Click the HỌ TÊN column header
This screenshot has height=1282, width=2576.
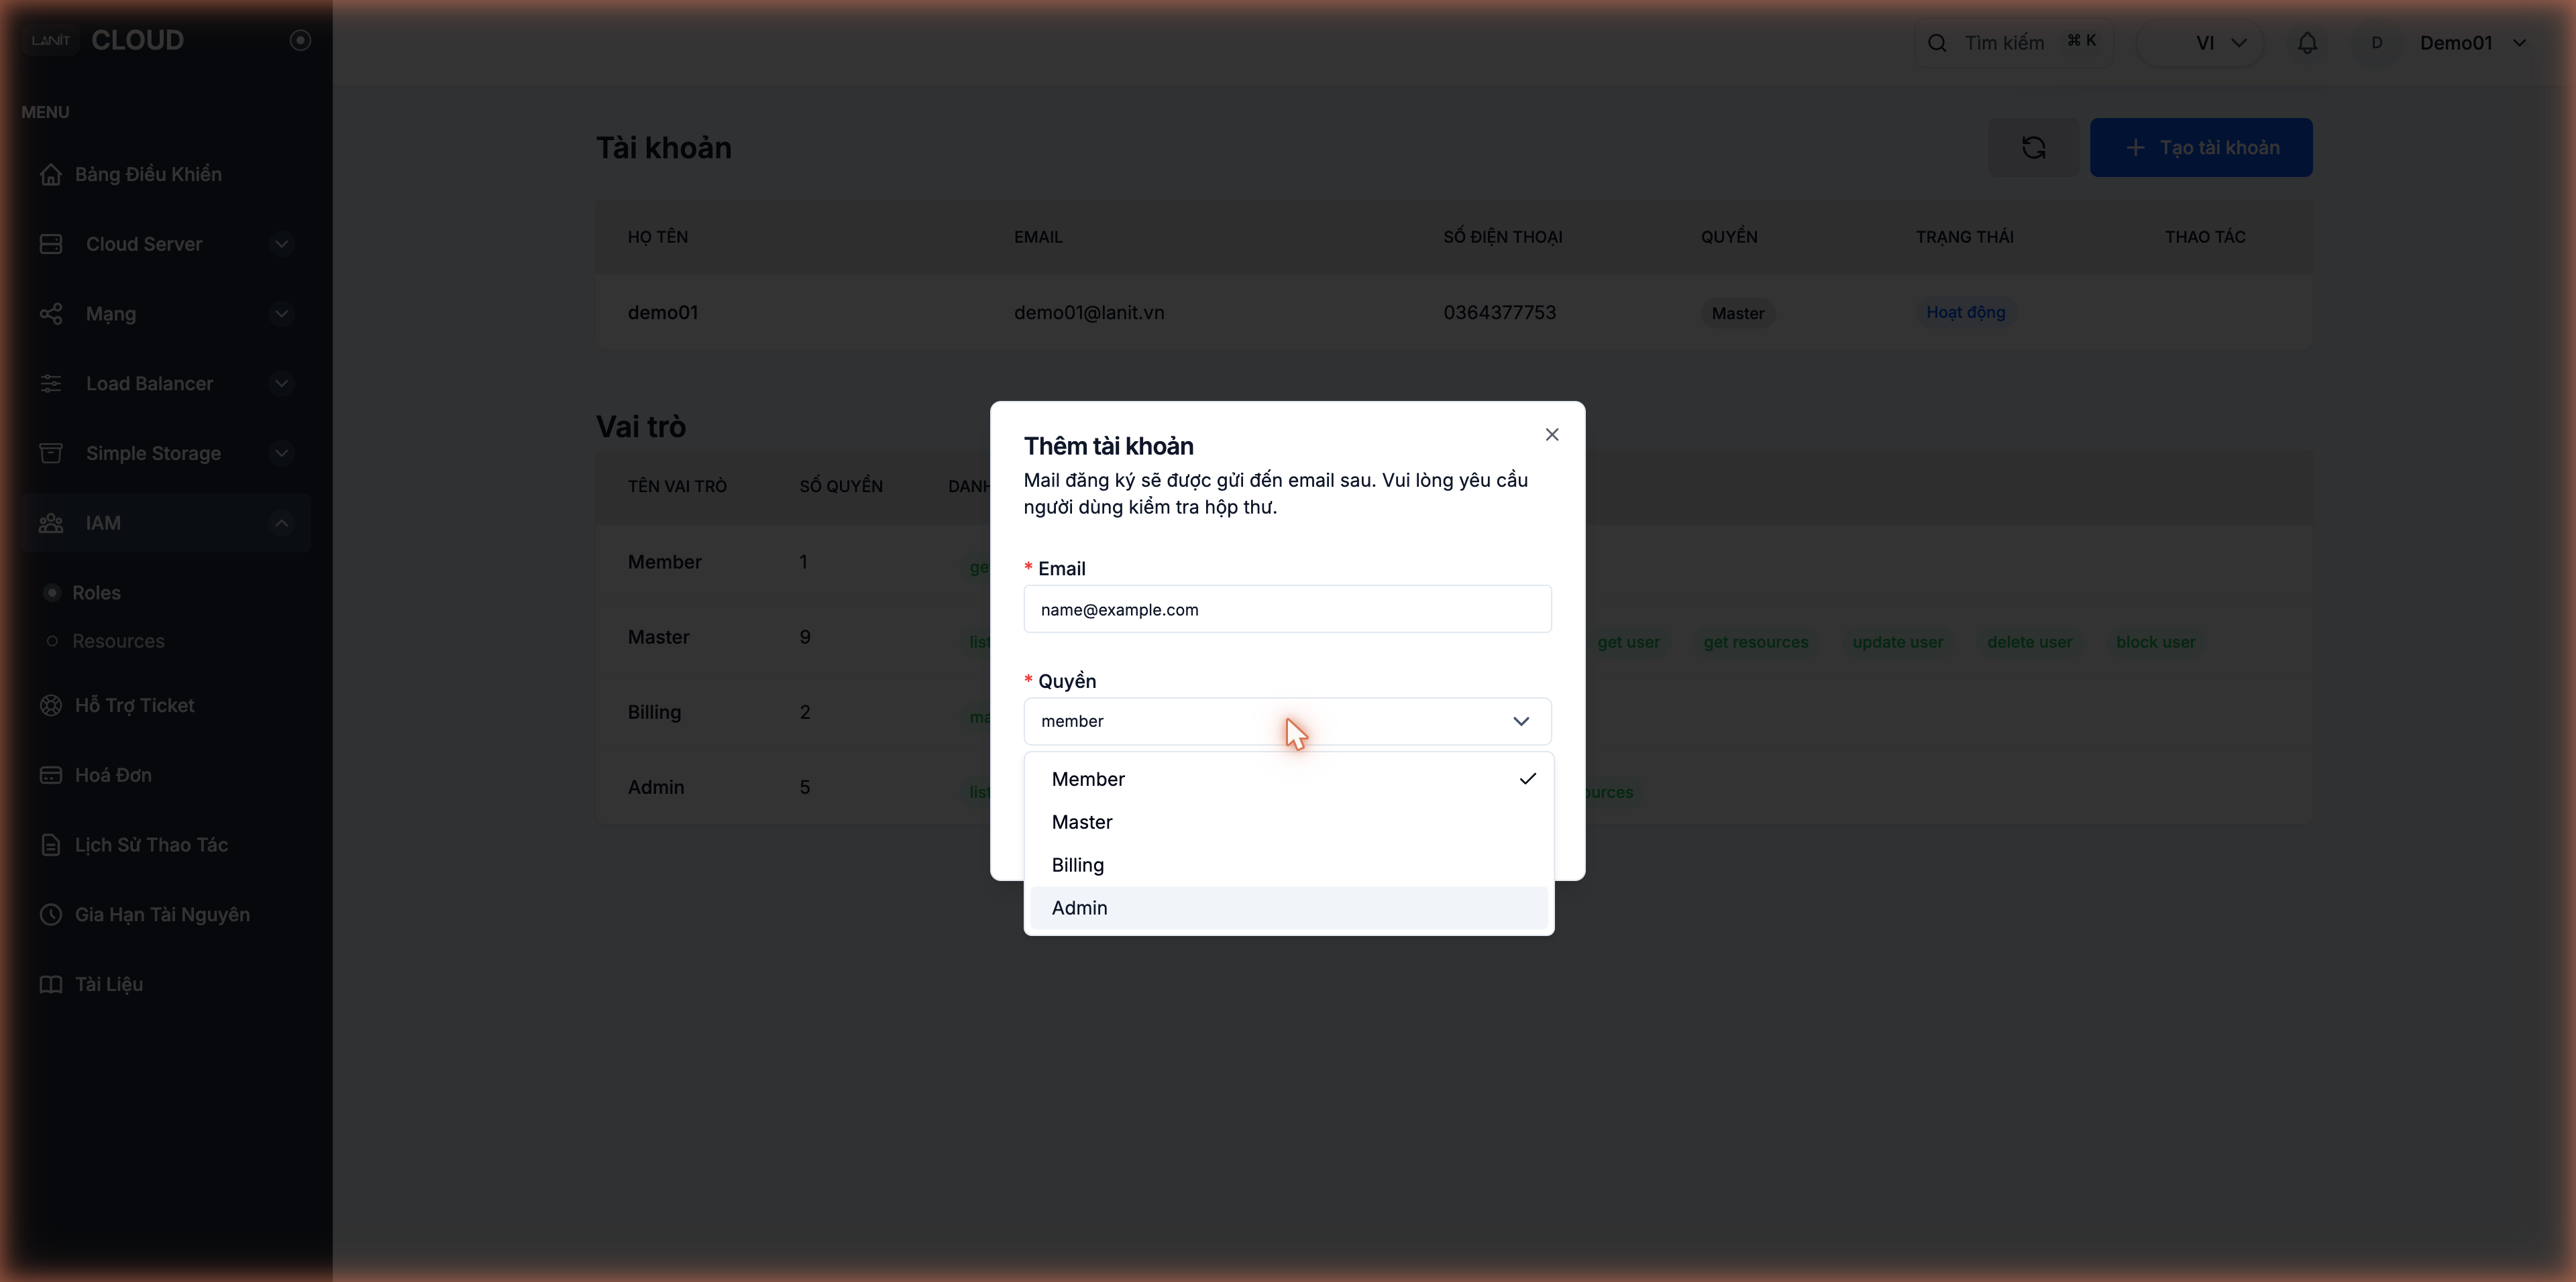click(657, 237)
